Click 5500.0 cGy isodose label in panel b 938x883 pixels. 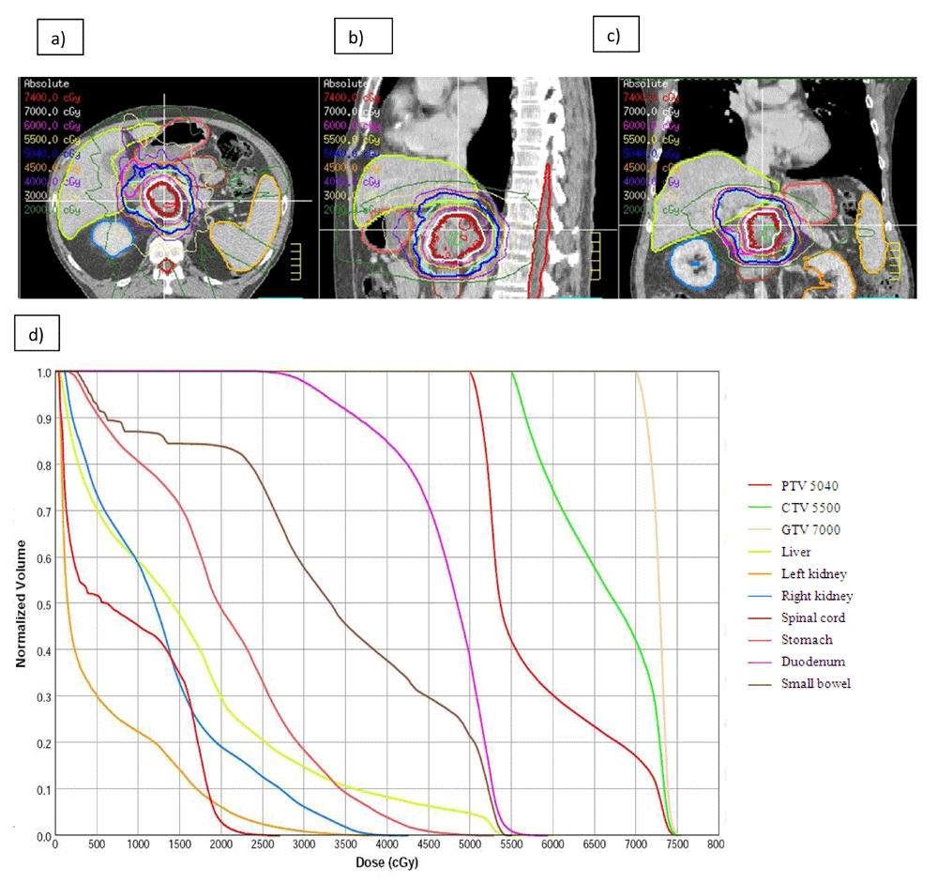pyautogui.click(x=352, y=140)
